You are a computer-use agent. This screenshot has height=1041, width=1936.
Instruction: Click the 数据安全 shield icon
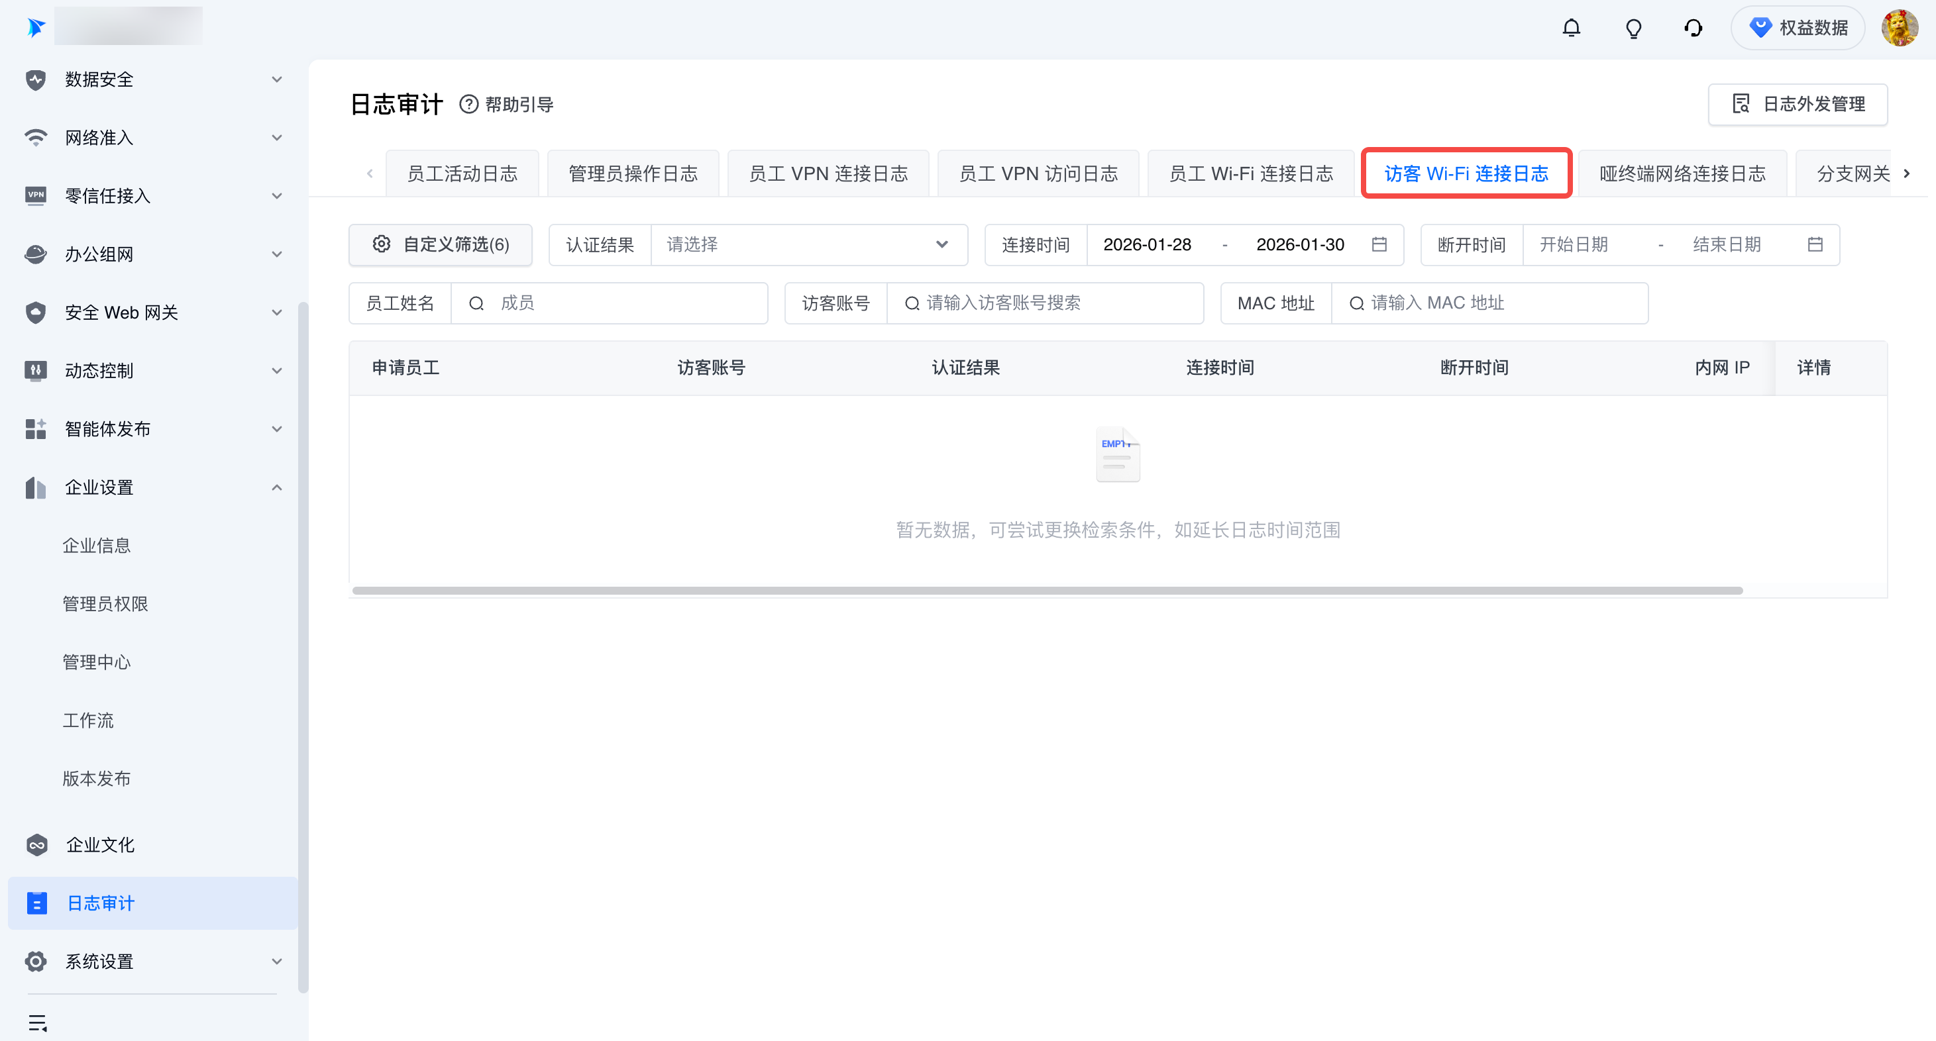point(35,79)
